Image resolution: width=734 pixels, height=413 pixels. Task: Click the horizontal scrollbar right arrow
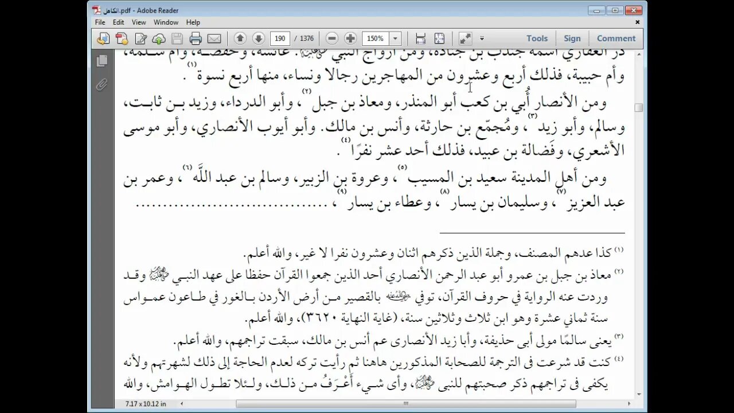click(x=629, y=404)
